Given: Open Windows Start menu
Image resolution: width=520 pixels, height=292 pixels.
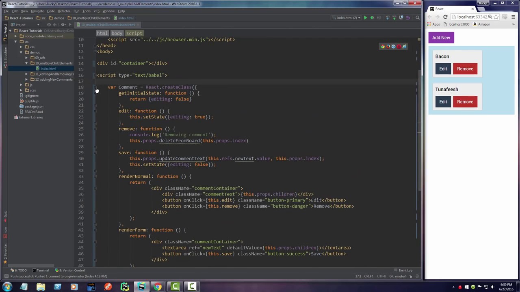Looking at the screenshot, I should pyautogui.click(x=6, y=287).
